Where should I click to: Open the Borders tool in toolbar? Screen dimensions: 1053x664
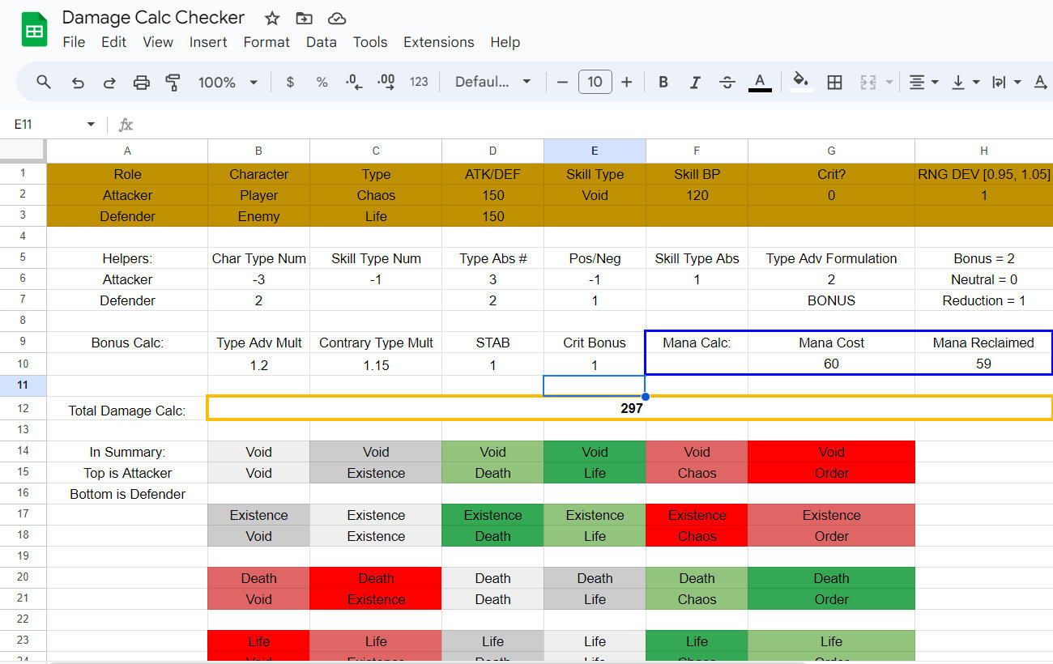pos(834,82)
